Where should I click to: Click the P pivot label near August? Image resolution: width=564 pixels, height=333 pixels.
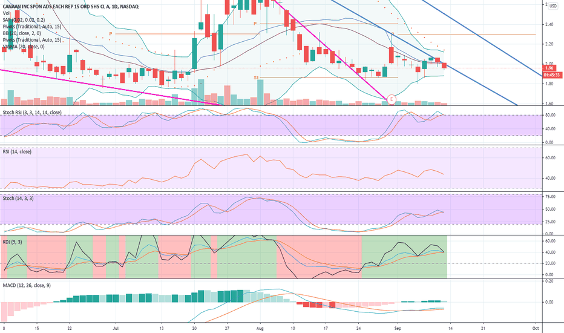pos(255,24)
